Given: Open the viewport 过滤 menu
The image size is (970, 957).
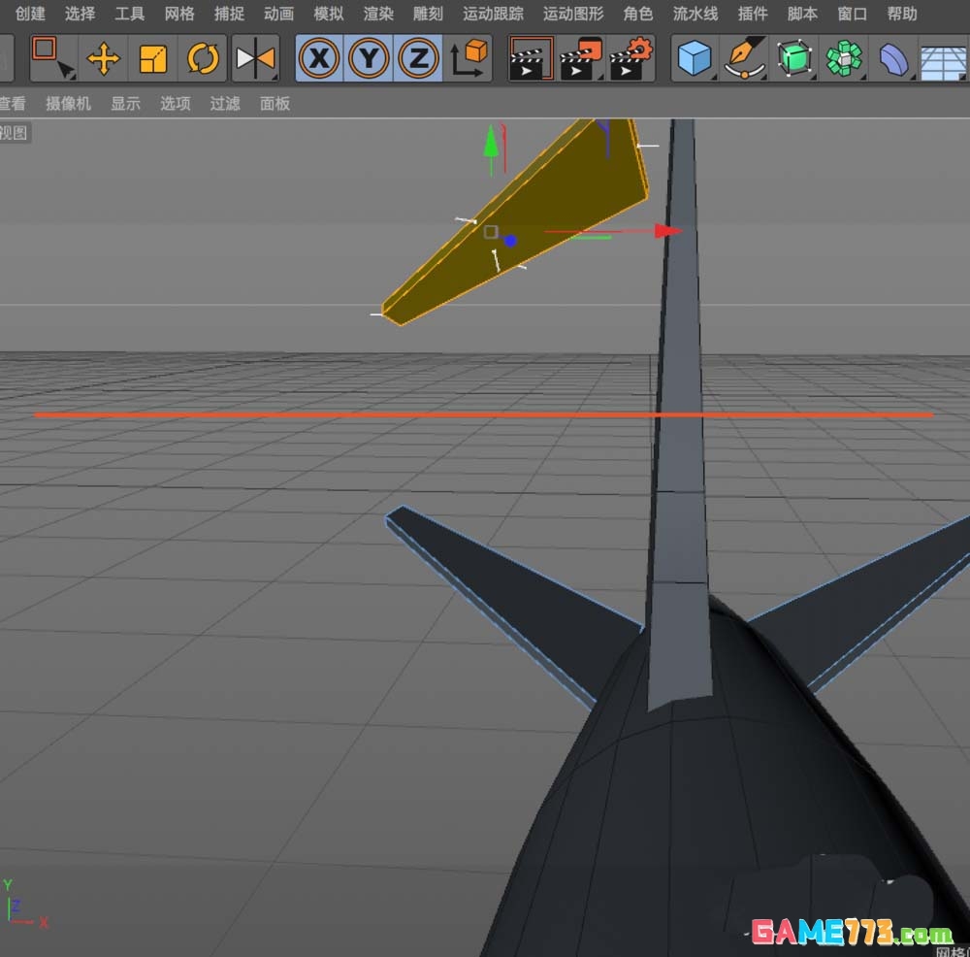Looking at the screenshot, I should click(225, 104).
